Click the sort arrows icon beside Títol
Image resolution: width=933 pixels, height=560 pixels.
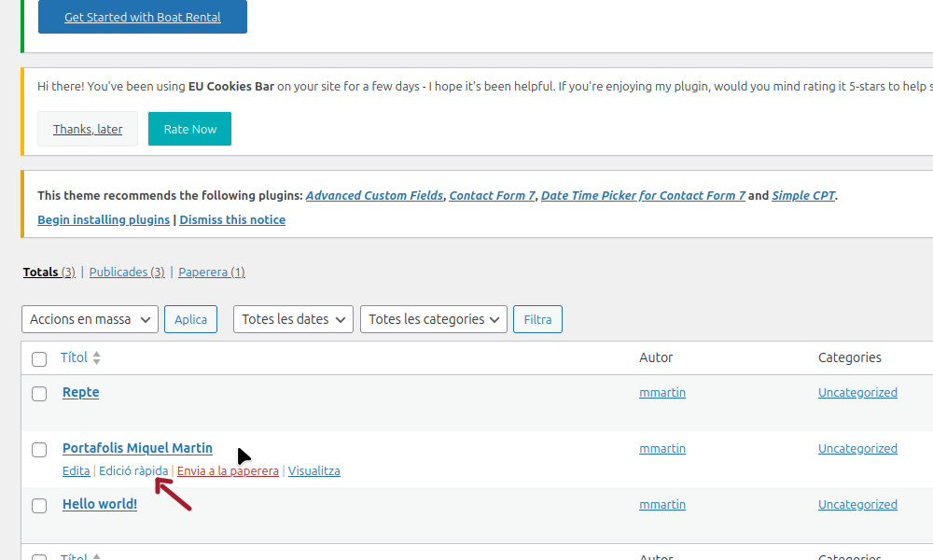pyautogui.click(x=96, y=358)
